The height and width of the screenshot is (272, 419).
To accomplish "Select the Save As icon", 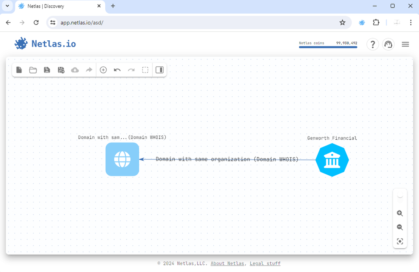I will tap(61, 70).
